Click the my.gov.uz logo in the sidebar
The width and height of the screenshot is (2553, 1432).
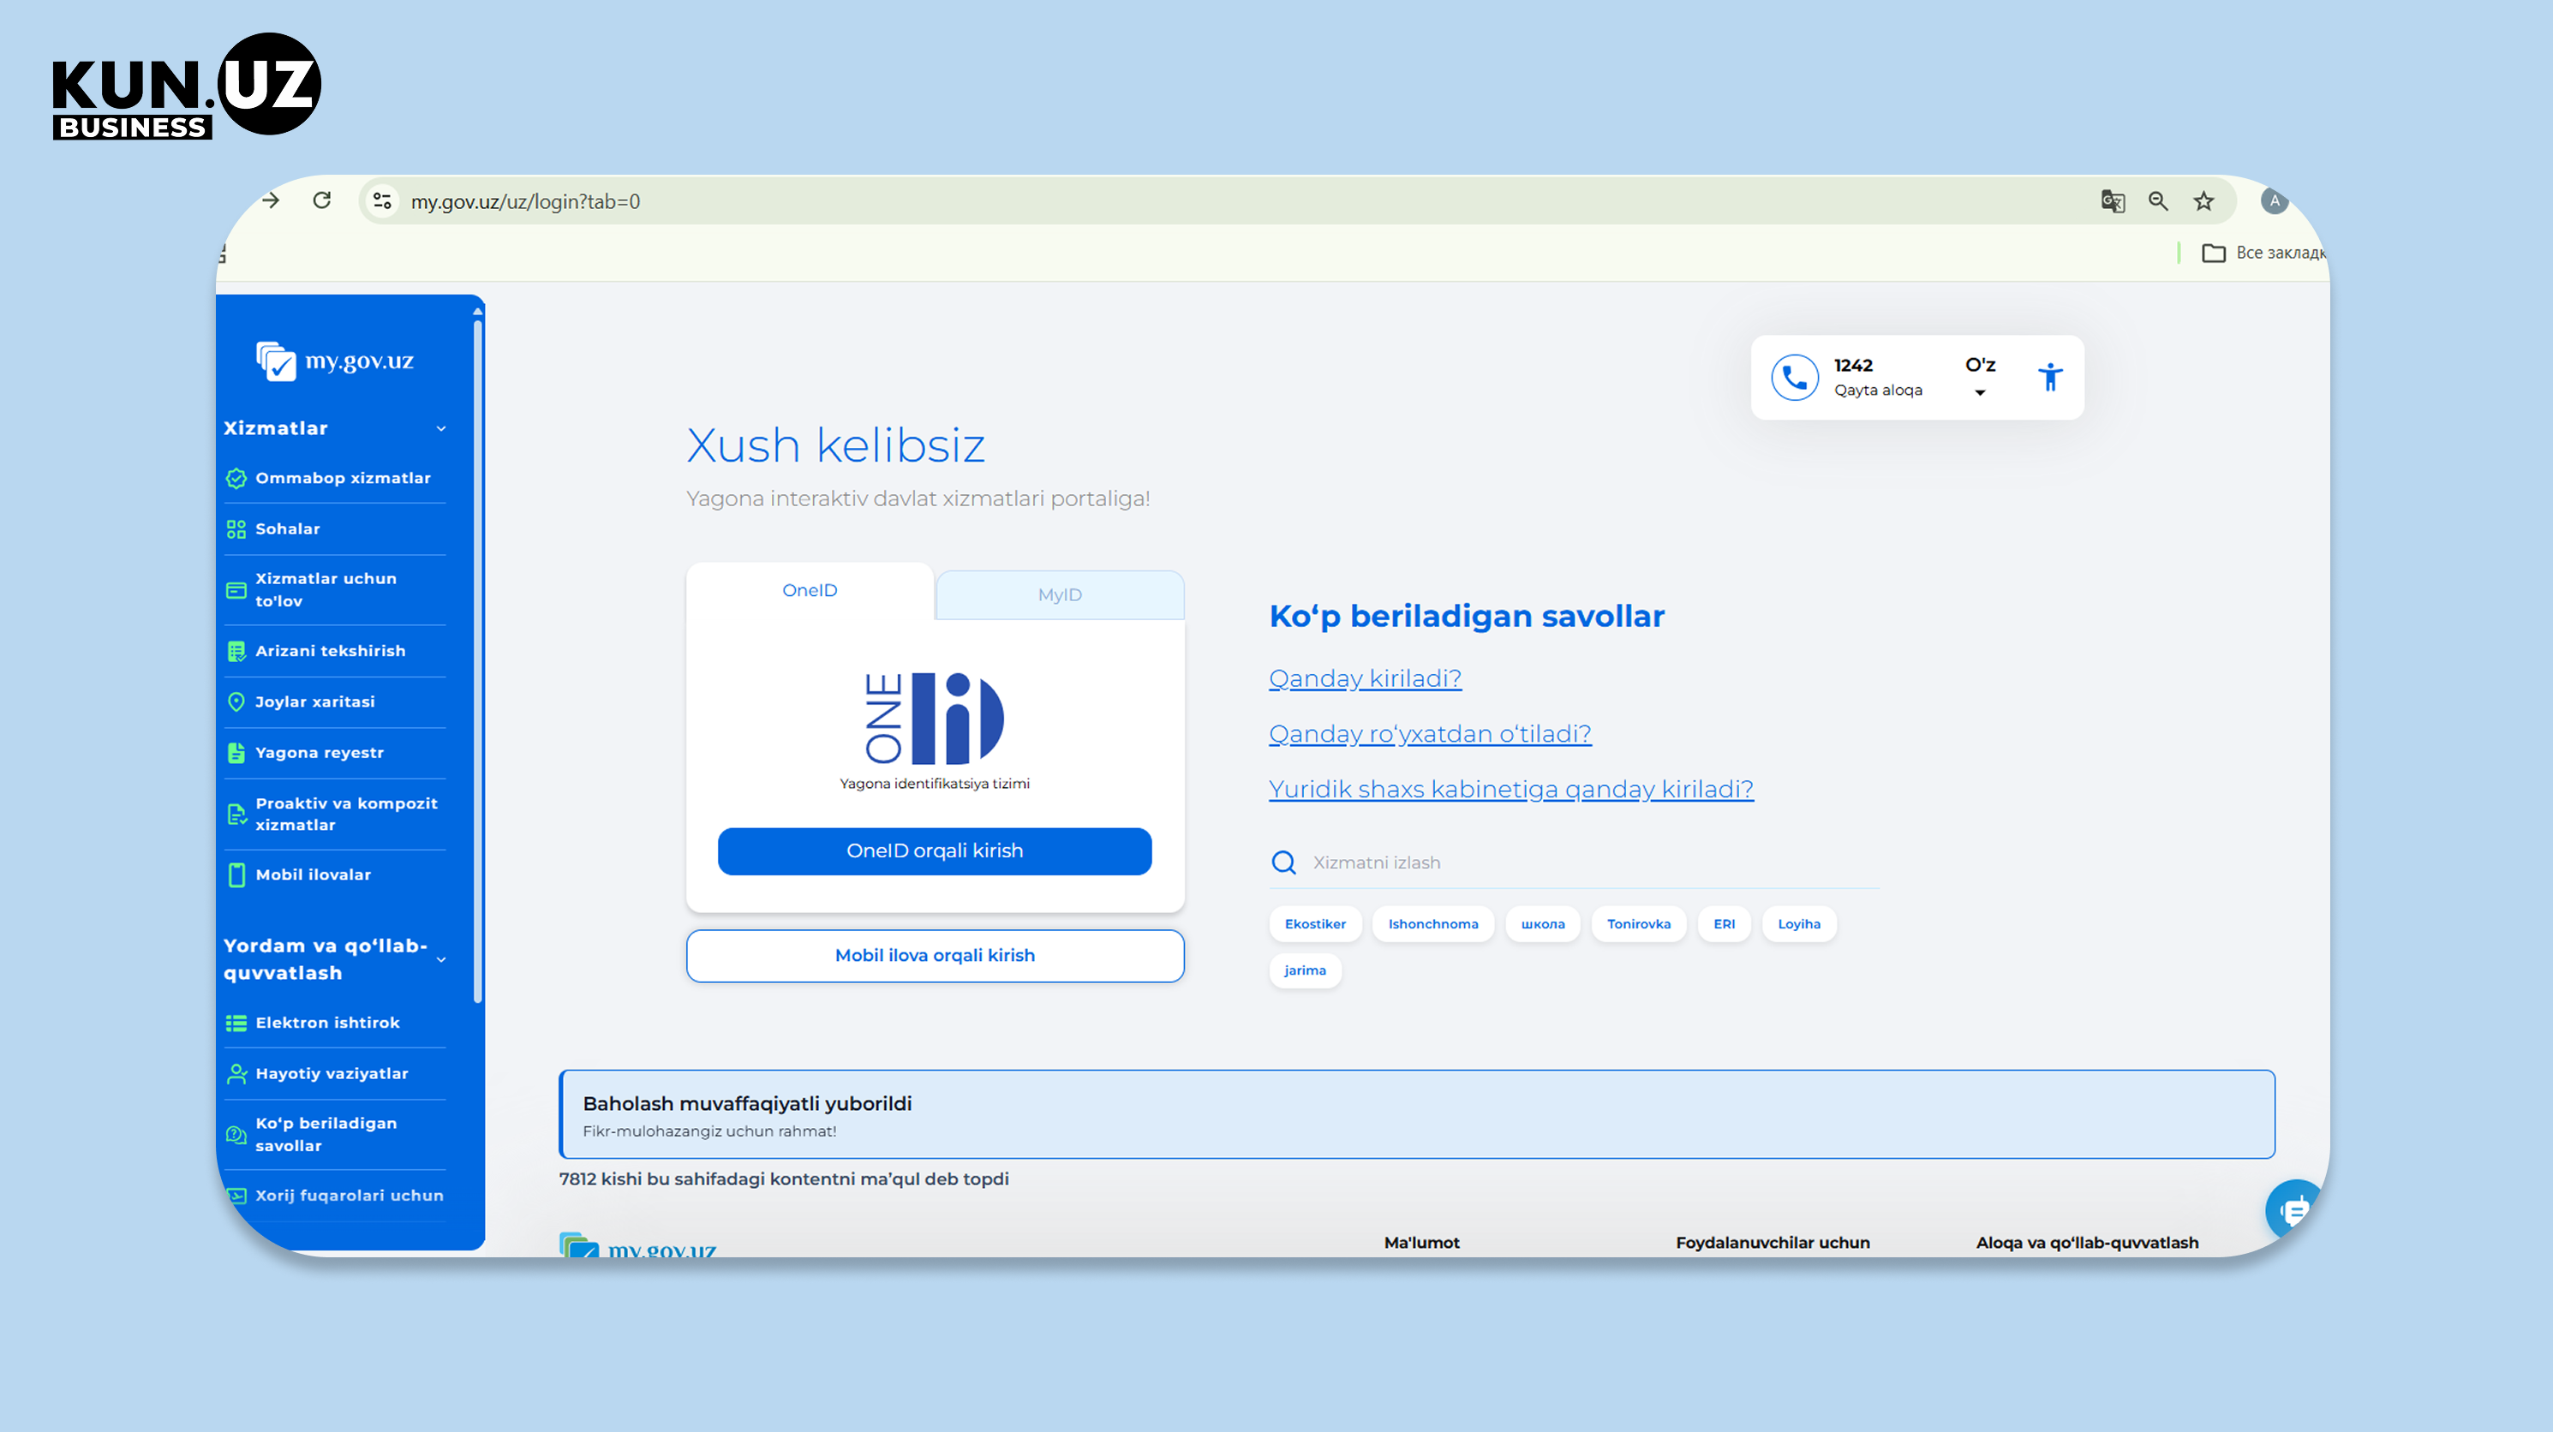tap(335, 361)
